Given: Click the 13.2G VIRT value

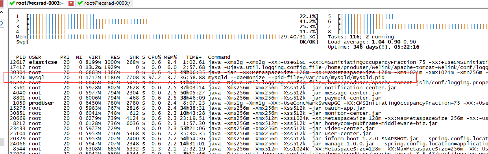Looking at the screenshot, I should click(93, 67).
